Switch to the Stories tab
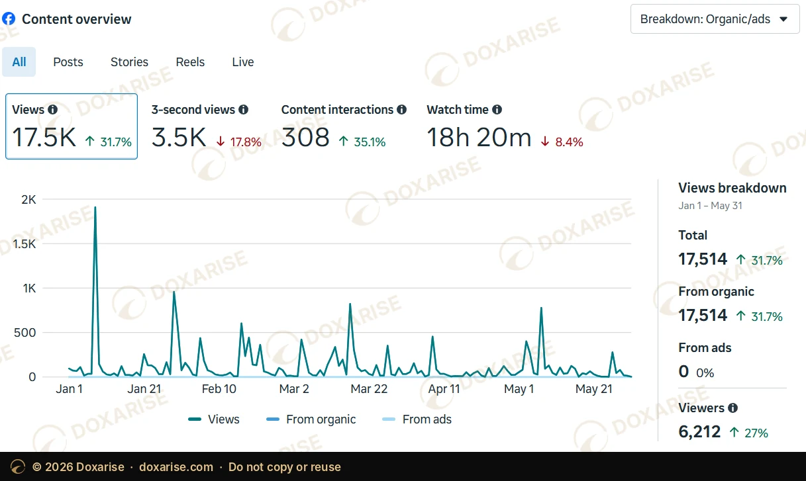This screenshot has width=806, height=481. click(129, 62)
